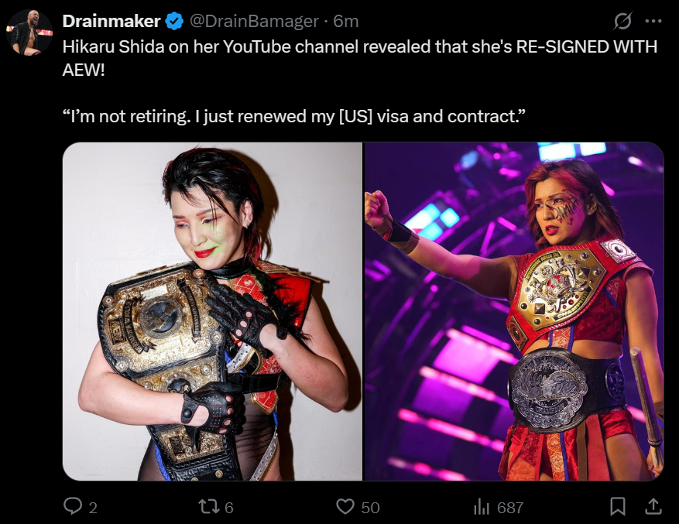View post analytics via the bar chart icon
This screenshot has width=679, height=524.
point(482,506)
